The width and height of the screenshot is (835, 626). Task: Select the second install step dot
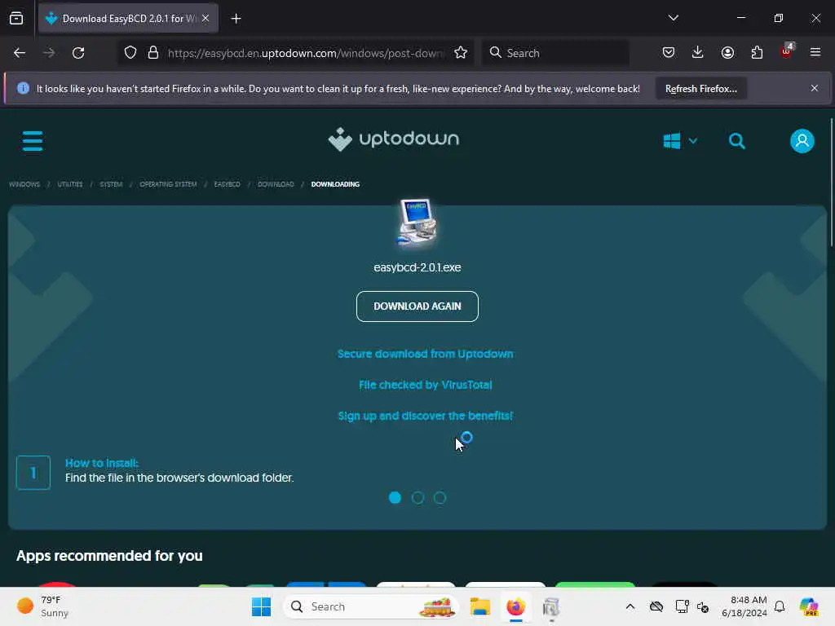tap(417, 498)
